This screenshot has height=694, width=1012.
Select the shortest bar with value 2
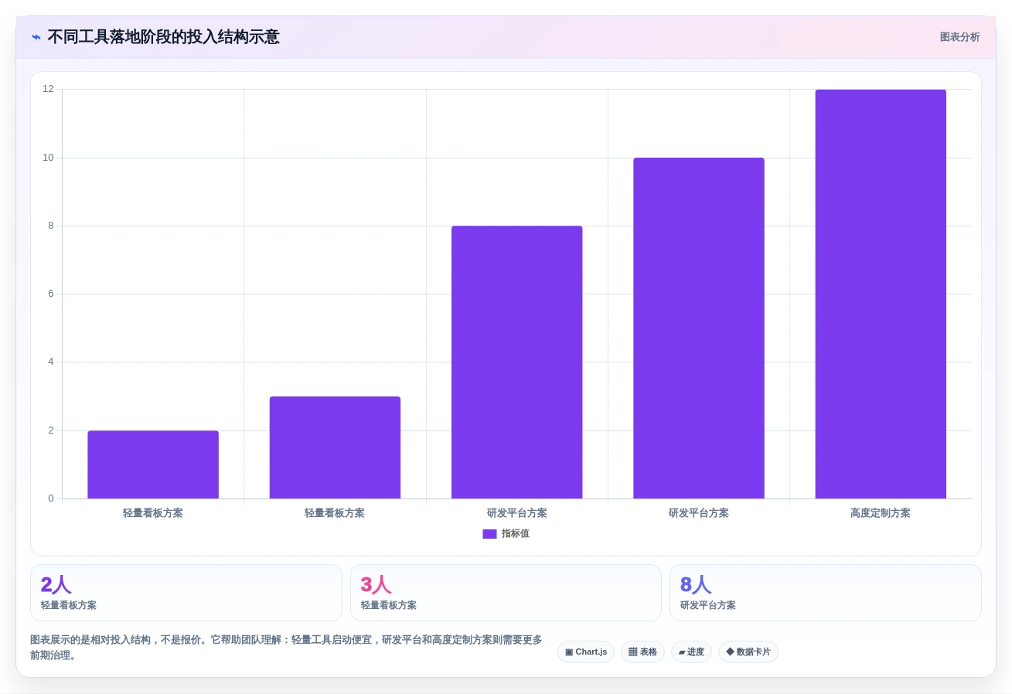153,464
